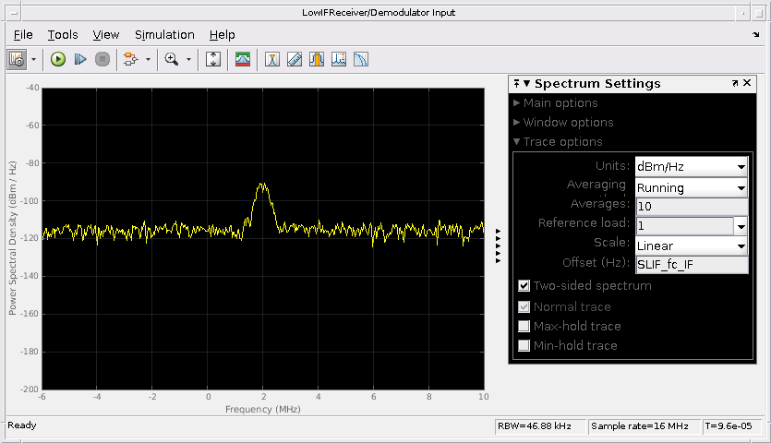The width and height of the screenshot is (771, 443).
Task: Highlight Simulink block icon
Action: pyautogui.click(x=131, y=59)
